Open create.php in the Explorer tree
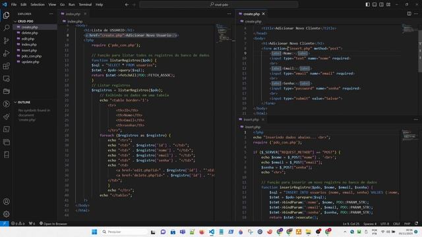The height and width of the screenshot is (237, 422). 30,27
